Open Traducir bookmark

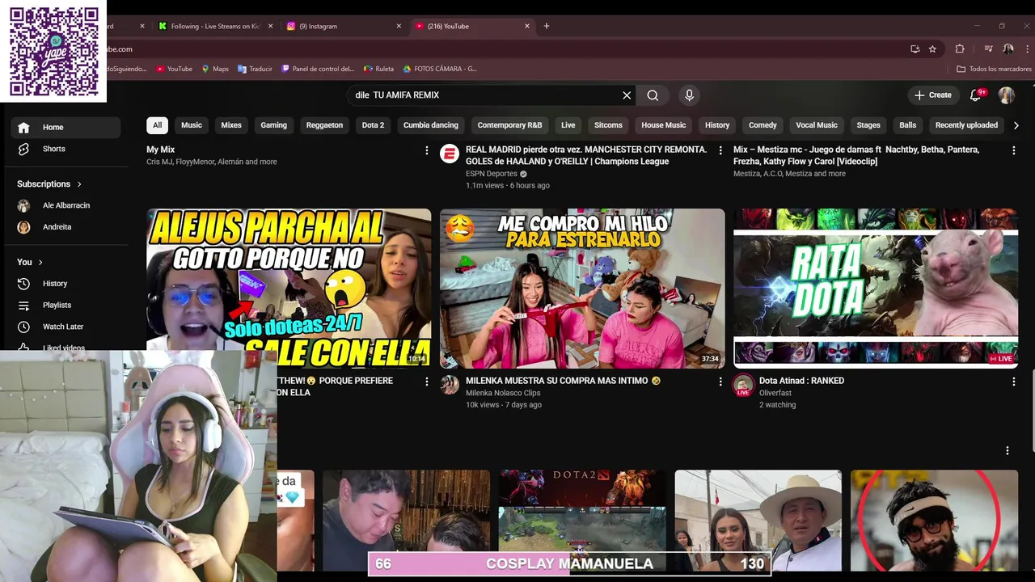255,69
